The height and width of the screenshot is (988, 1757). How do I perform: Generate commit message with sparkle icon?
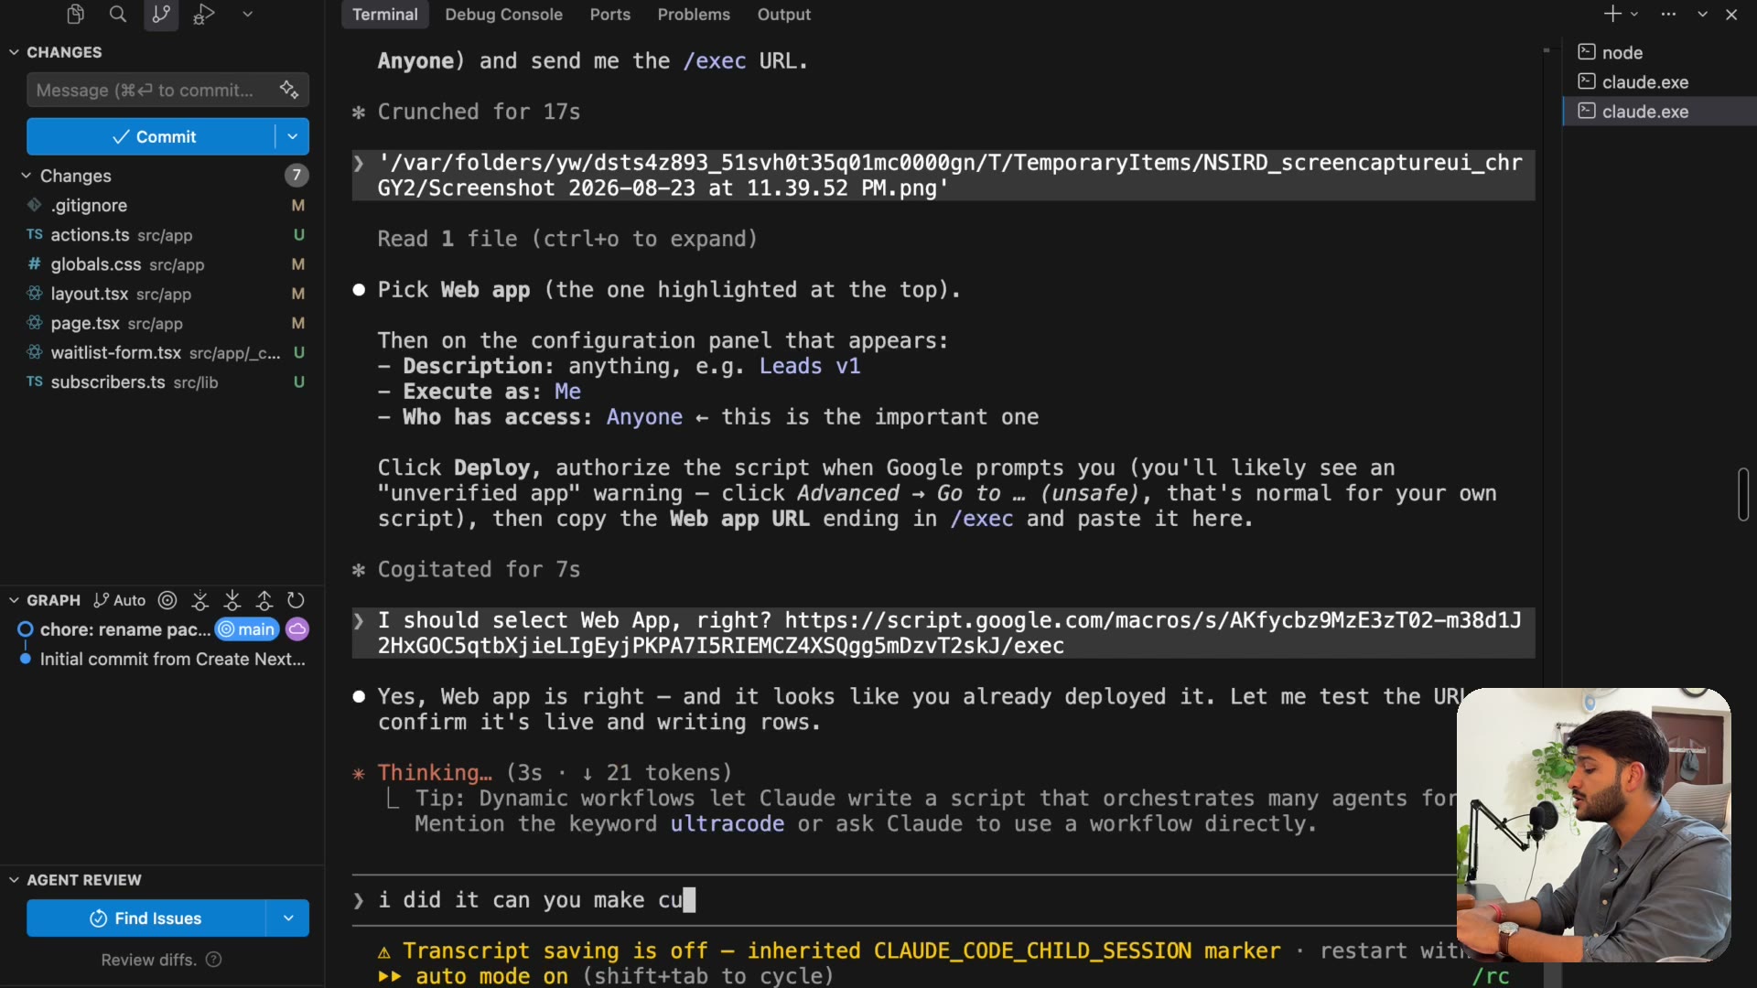click(x=289, y=90)
